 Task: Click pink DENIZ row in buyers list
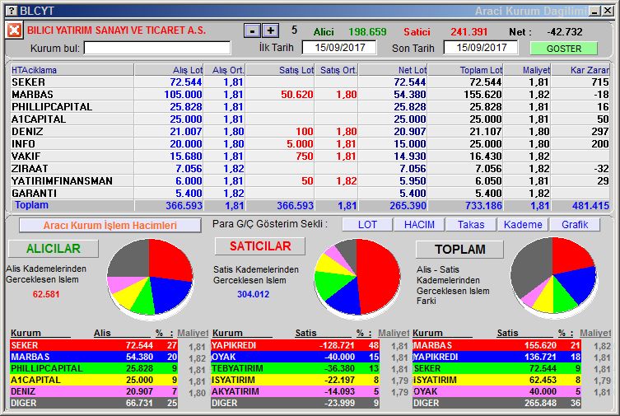pyautogui.click(x=94, y=391)
